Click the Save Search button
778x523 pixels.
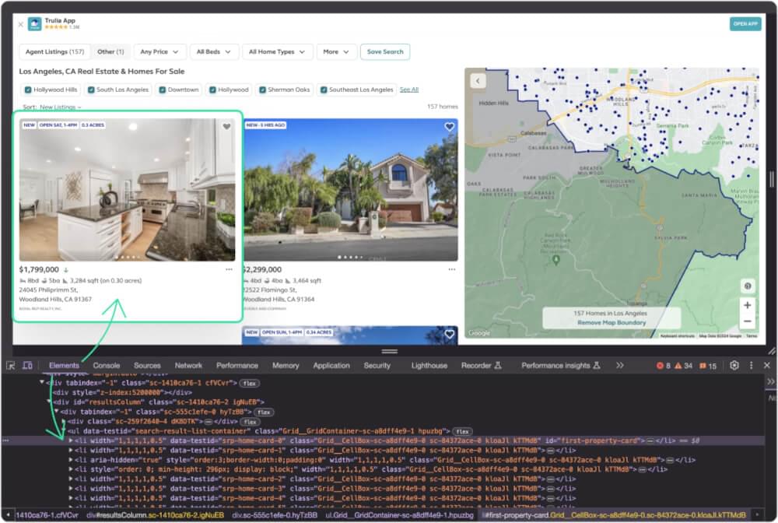tap(385, 51)
